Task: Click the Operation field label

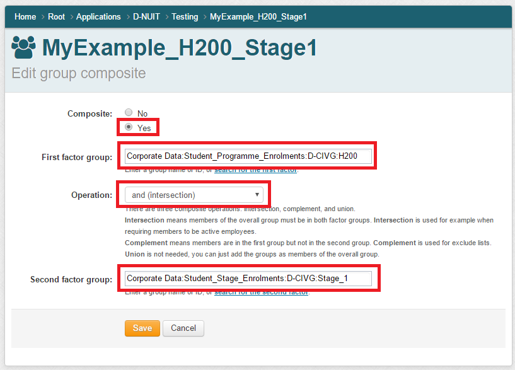Action: [91, 195]
